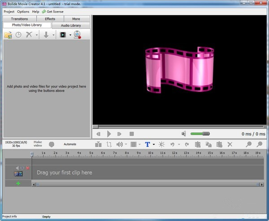
Task: Click the Automate button
Action: [70, 144]
